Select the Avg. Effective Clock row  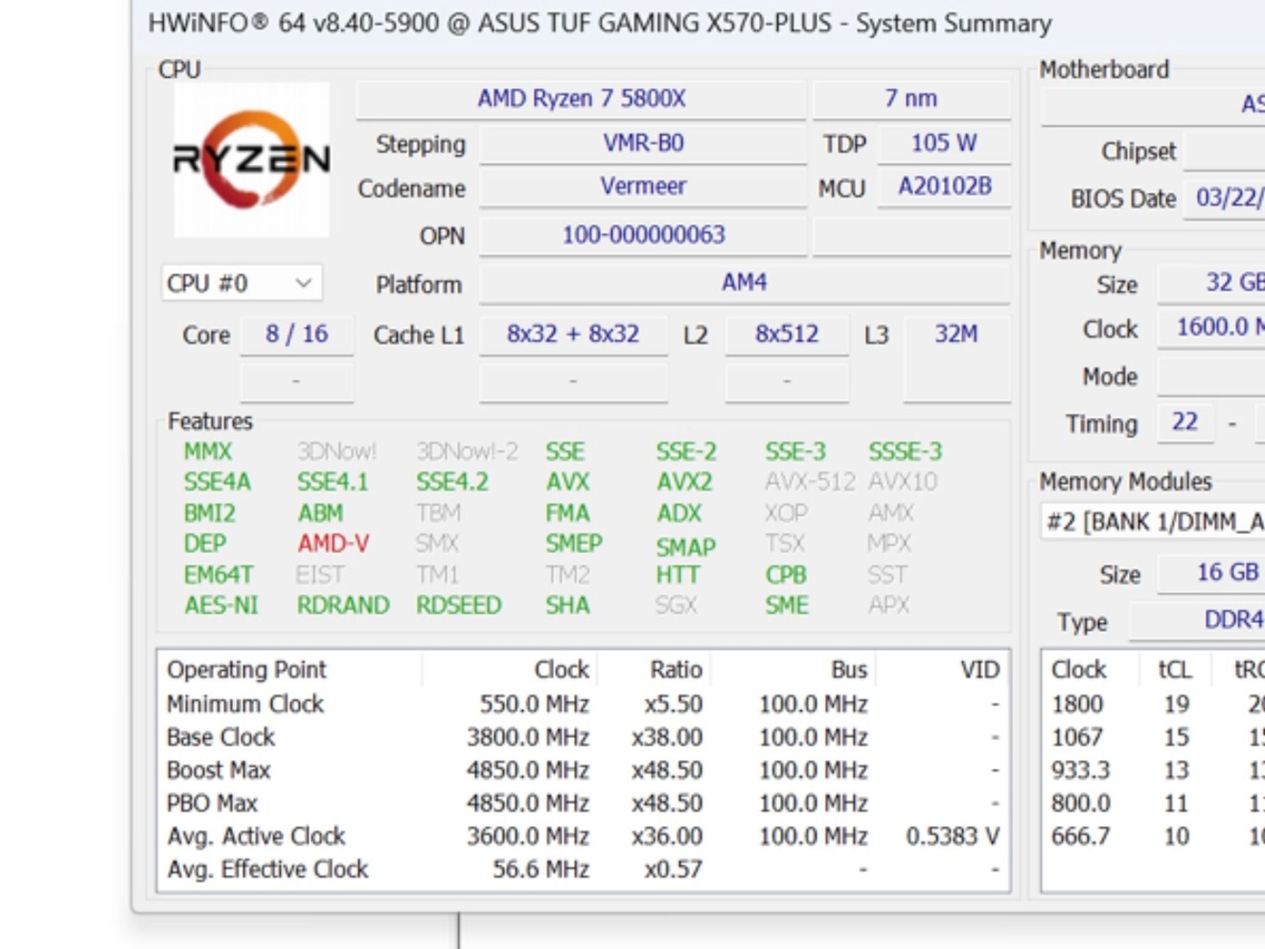584,870
